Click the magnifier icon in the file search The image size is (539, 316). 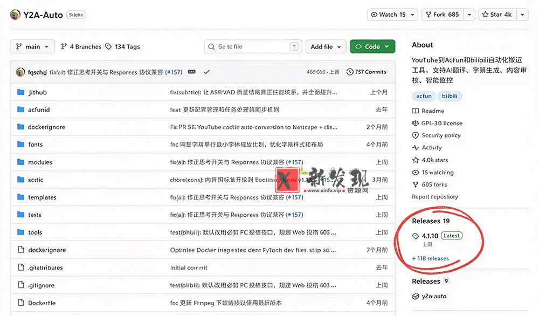click(211, 46)
